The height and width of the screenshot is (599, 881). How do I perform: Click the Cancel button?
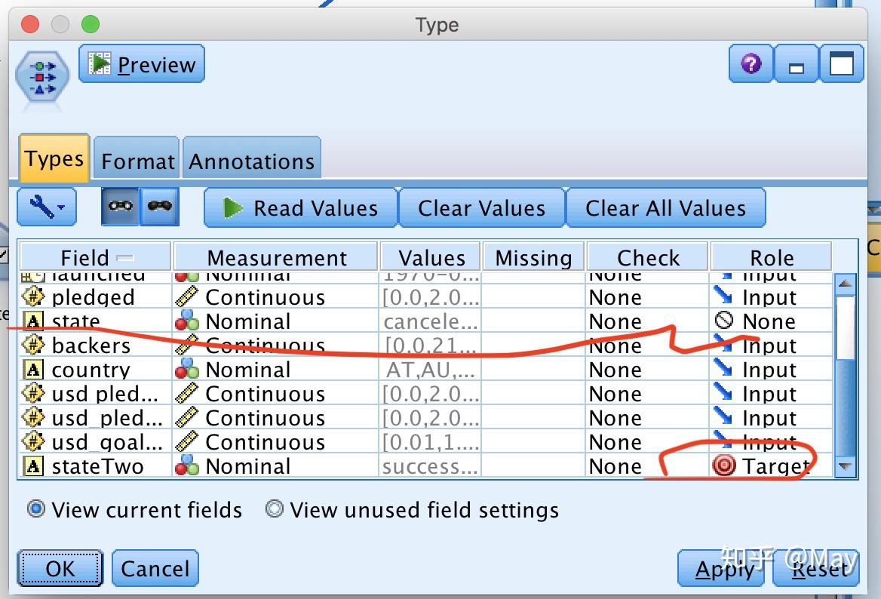pos(155,568)
